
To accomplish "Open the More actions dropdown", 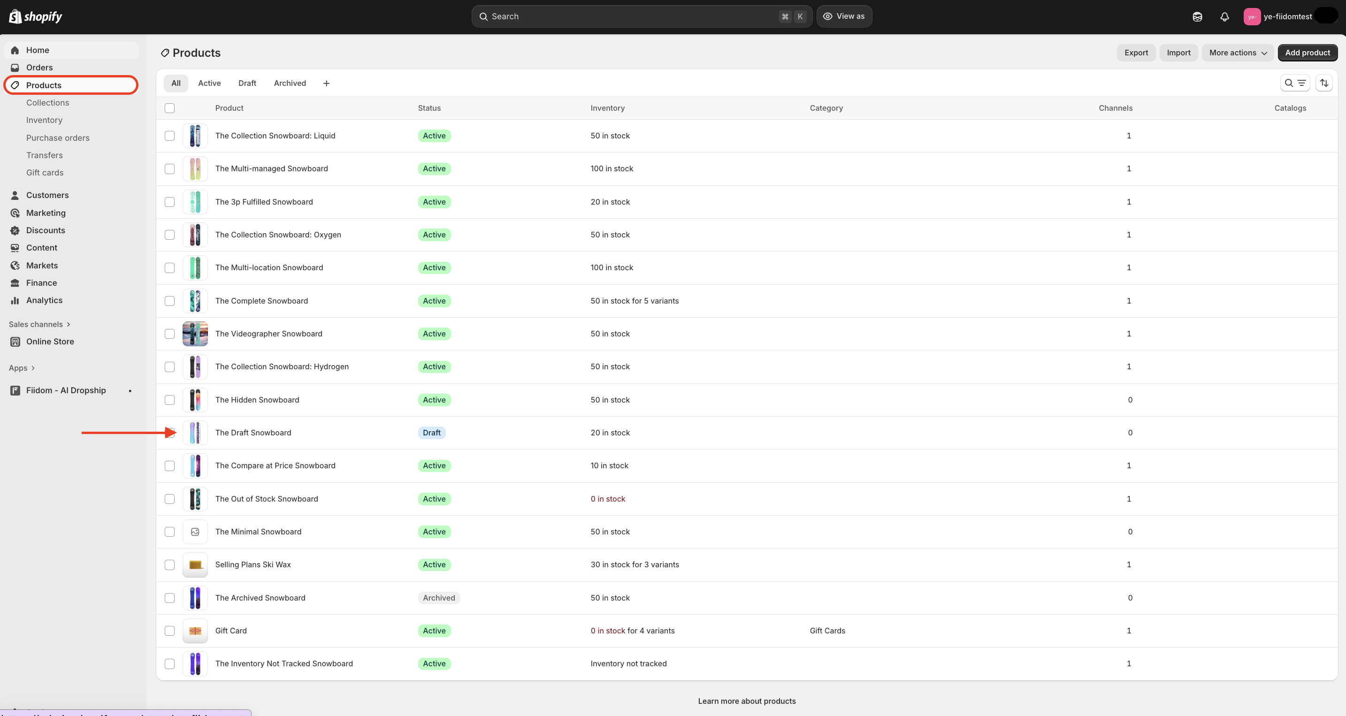I will [1237, 53].
